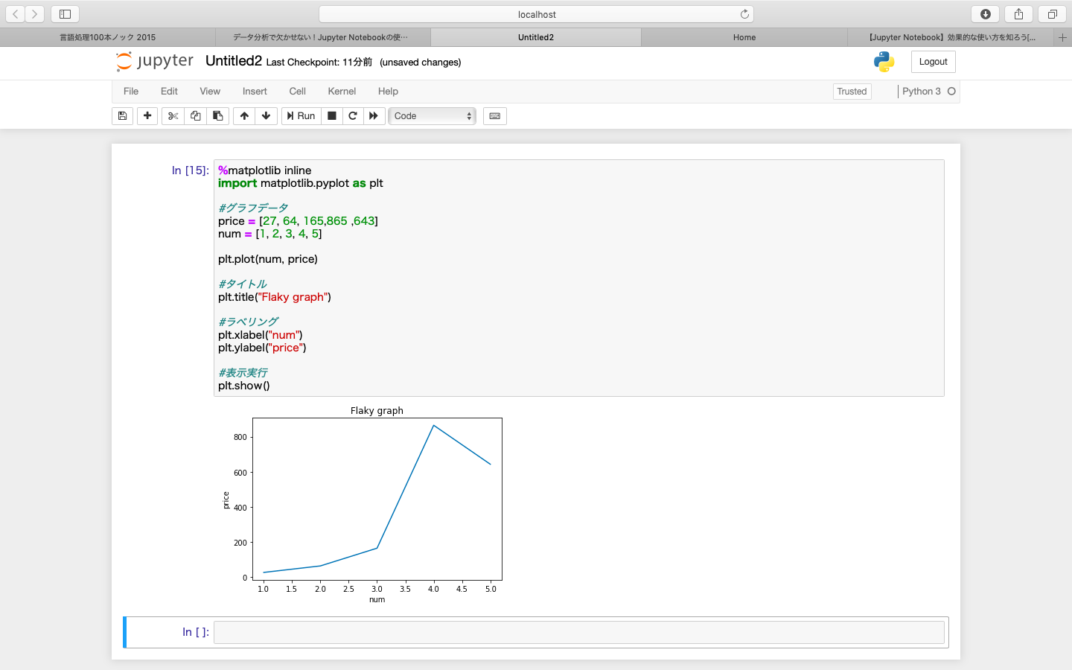Run the selected cell
Viewport: 1072px width, 670px height.
click(301, 116)
